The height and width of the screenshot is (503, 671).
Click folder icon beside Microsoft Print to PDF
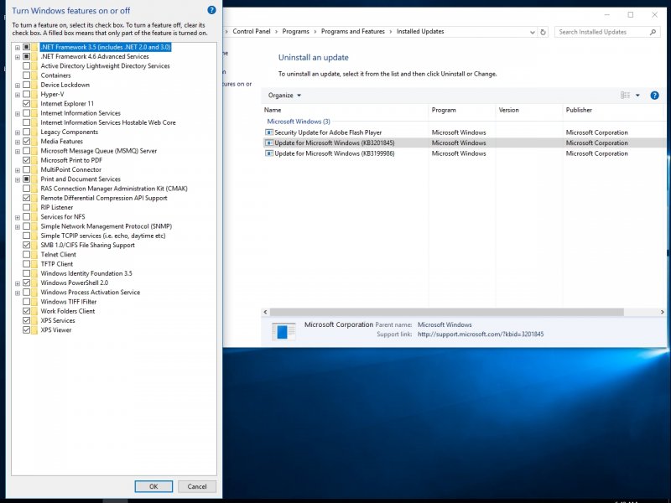34,160
